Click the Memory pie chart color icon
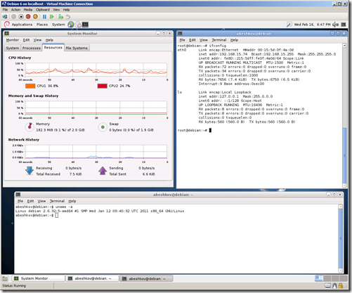Viewport: 352px width, 293px height. tap(30, 127)
